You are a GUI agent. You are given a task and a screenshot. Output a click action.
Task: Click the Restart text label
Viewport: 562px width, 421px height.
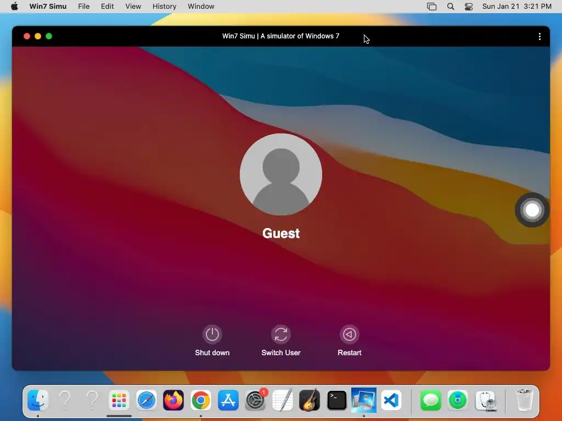[350, 352]
